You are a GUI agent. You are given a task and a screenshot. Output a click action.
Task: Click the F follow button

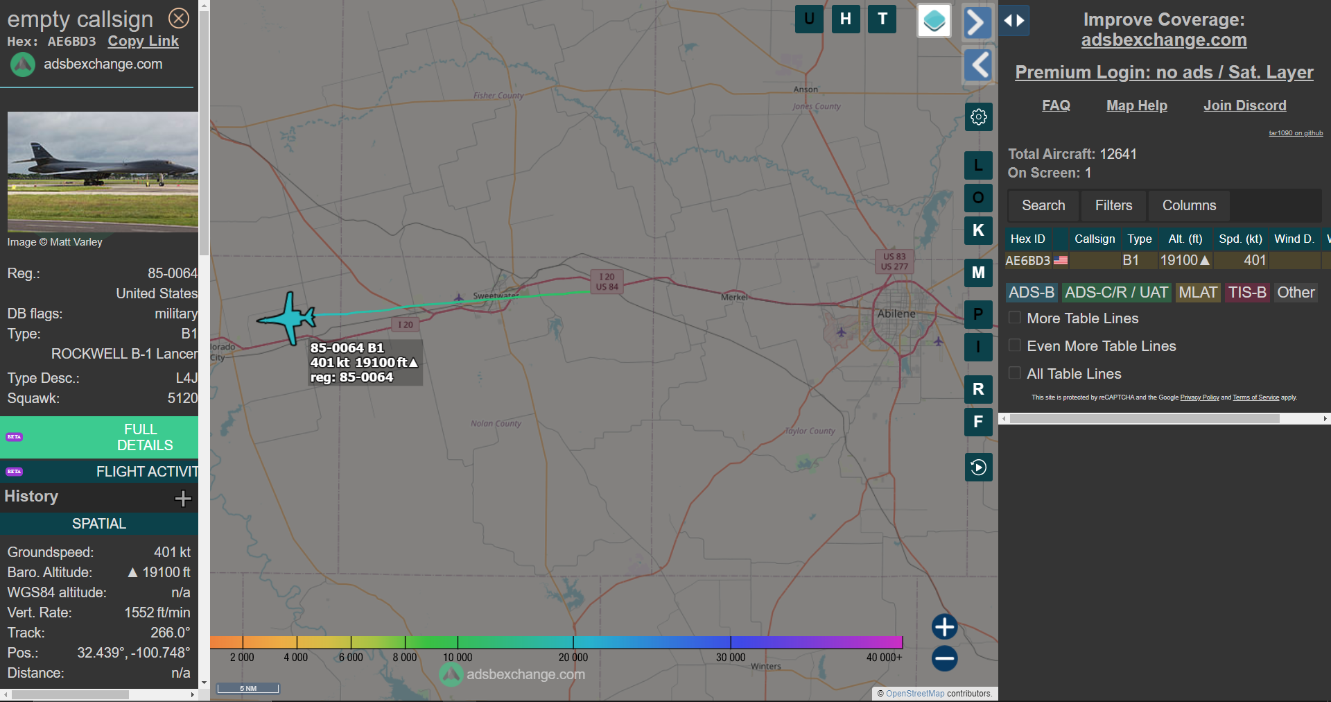click(978, 422)
